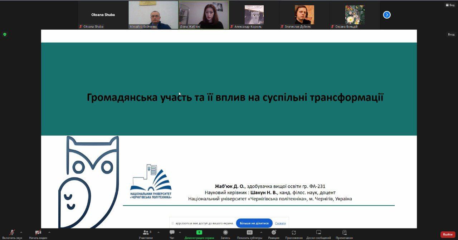The height and width of the screenshot is (240, 458).
Task: Open Доски сообщений whiteboards
Action: tap(318, 233)
